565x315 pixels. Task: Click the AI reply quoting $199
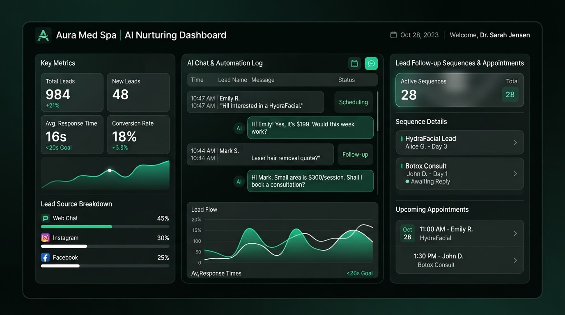tap(310, 128)
